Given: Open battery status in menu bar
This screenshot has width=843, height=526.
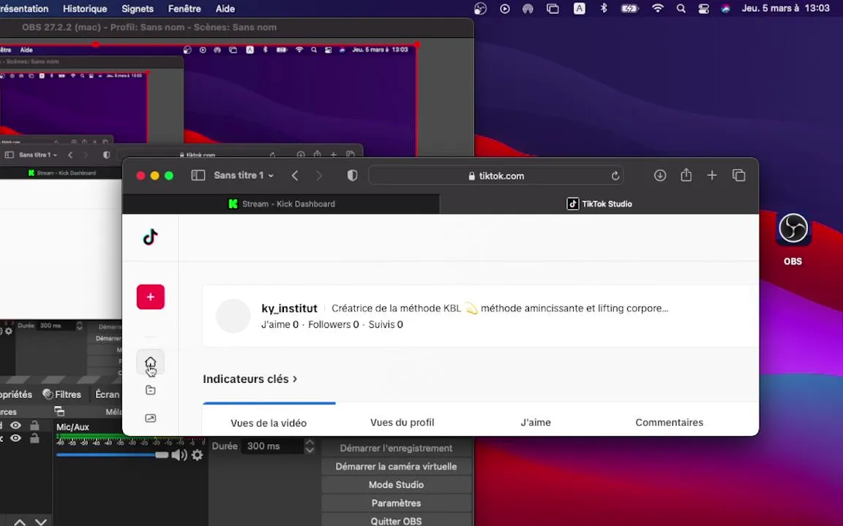Looking at the screenshot, I should (629, 9).
